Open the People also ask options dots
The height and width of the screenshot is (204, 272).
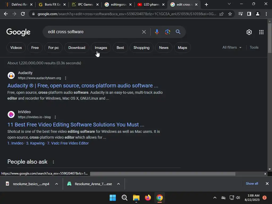pos(53,162)
